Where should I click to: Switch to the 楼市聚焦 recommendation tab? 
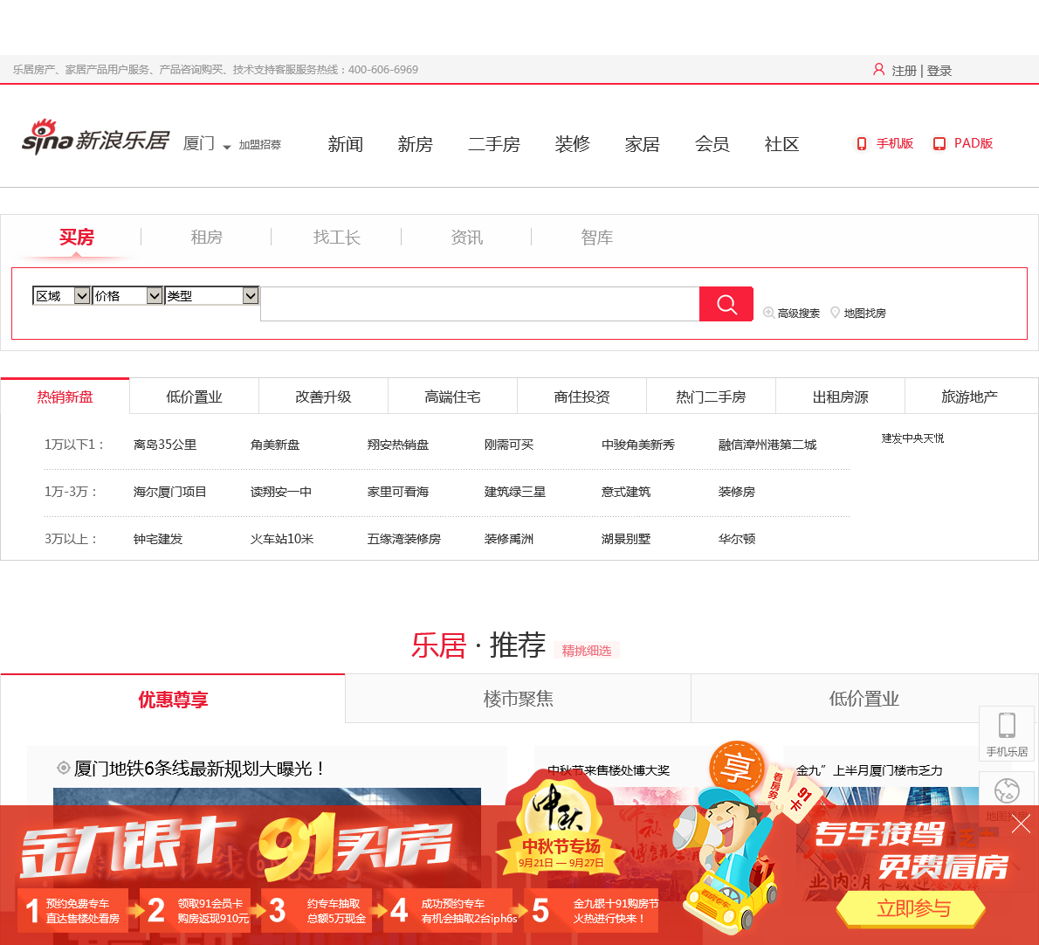[518, 699]
